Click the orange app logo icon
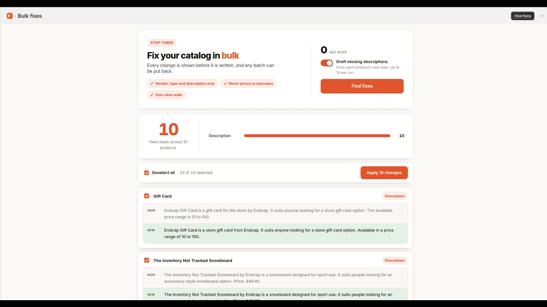 10,16
